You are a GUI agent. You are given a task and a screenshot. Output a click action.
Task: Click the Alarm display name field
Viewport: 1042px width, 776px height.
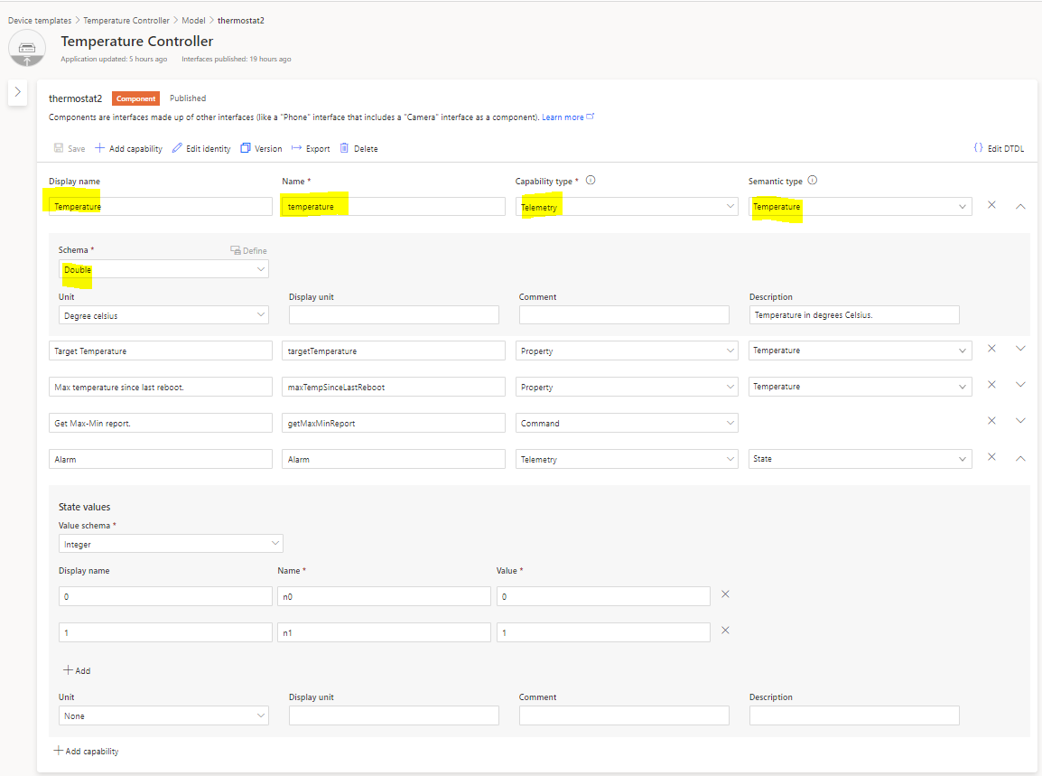[x=160, y=459]
